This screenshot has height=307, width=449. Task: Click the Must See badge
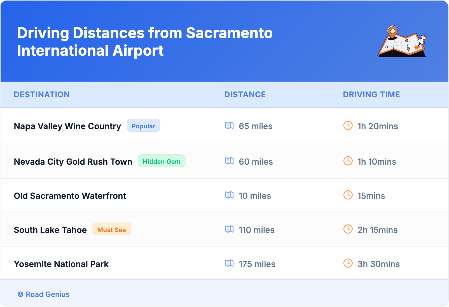111,230
